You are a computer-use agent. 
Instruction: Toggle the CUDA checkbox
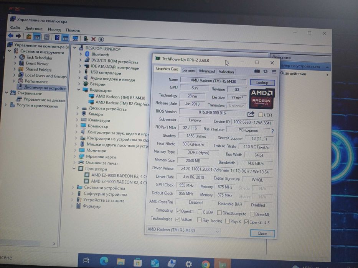(200, 212)
